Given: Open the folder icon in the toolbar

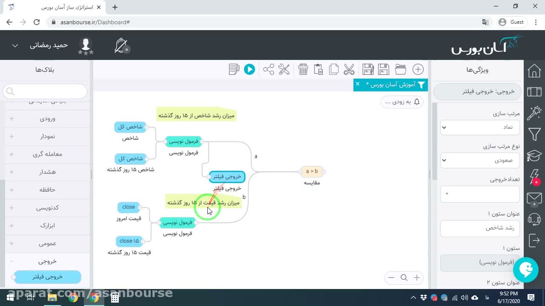Looking at the screenshot, I should click(401, 69).
